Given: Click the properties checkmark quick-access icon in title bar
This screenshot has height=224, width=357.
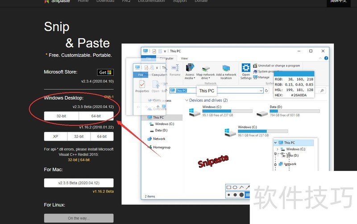Looking at the screenshot, I should (154, 51).
